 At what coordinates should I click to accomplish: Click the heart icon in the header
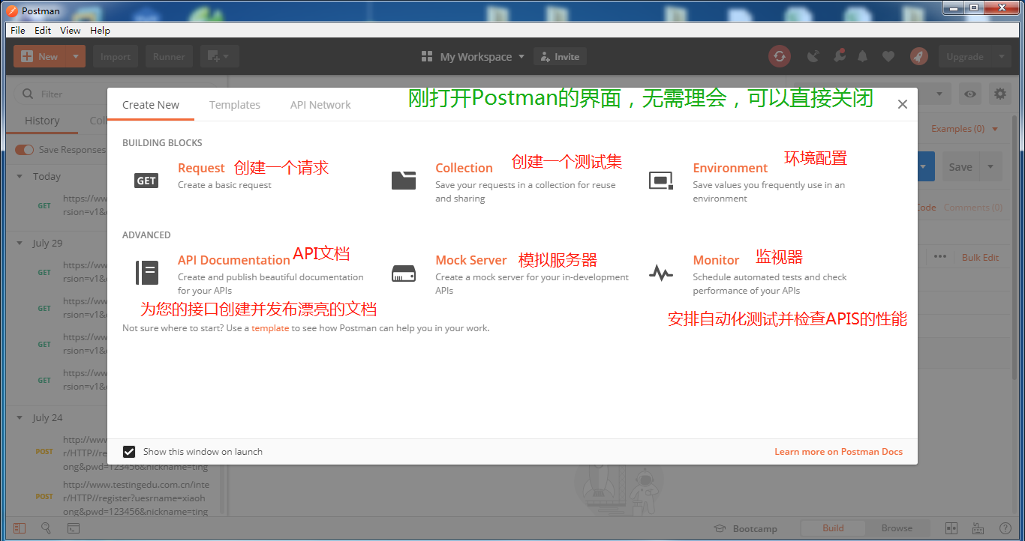point(888,56)
